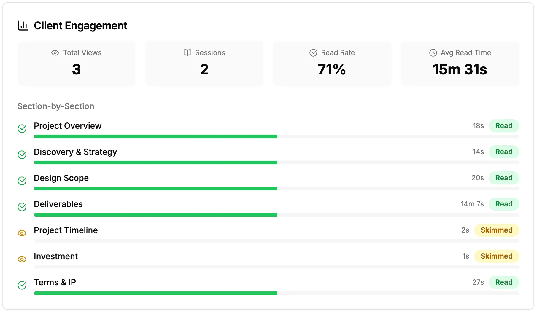Click the 14m 7s time label on Deliverables
This screenshot has height=312, width=537.
point(472,204)
